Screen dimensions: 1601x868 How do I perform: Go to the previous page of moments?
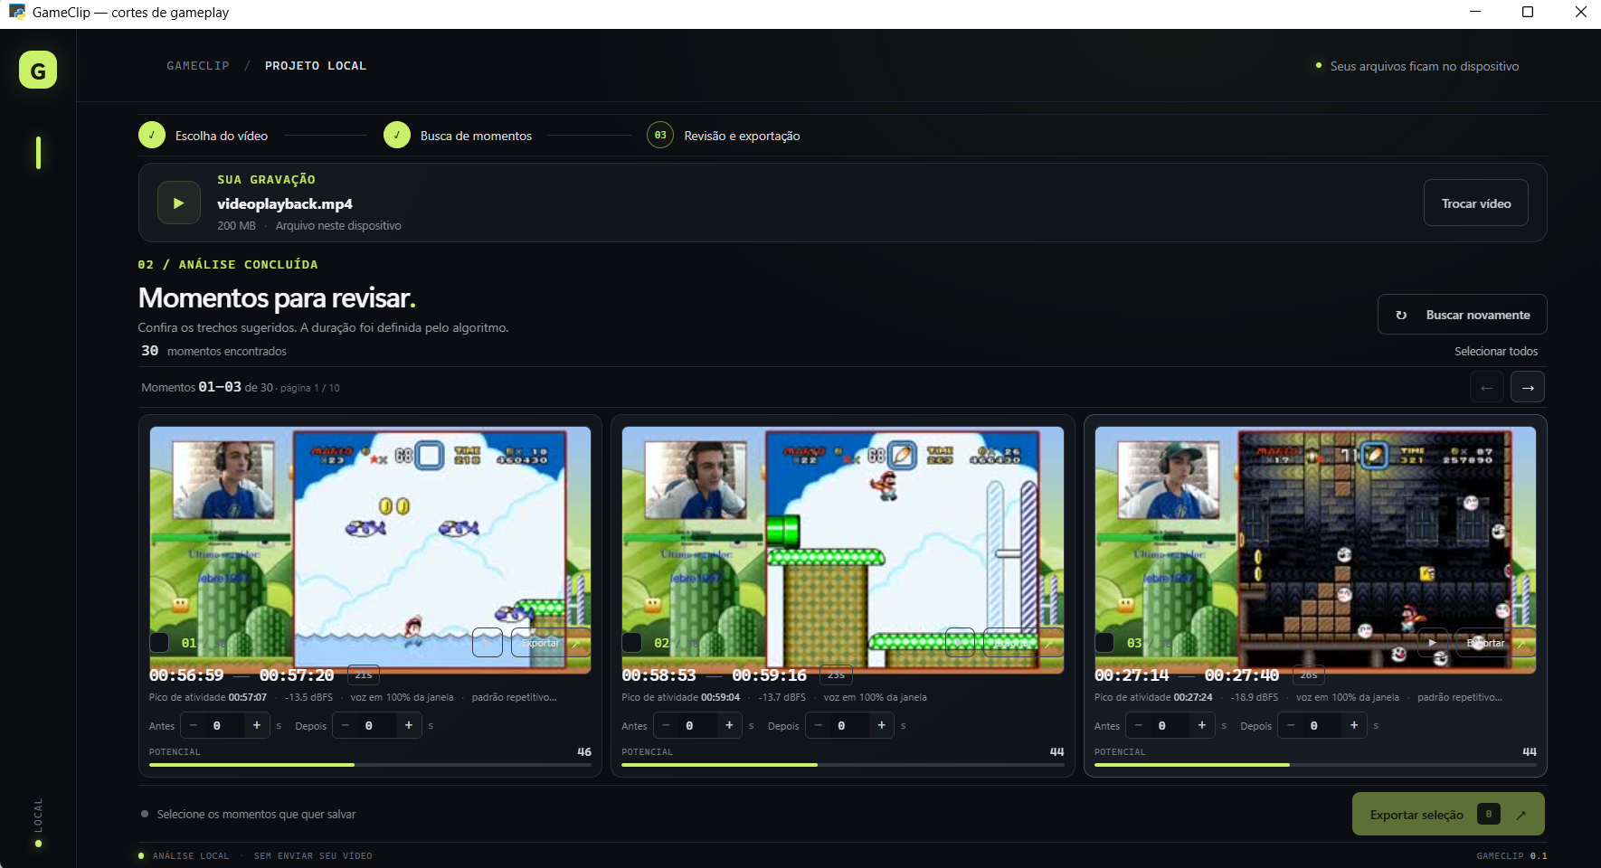[x=1486, y=387]
